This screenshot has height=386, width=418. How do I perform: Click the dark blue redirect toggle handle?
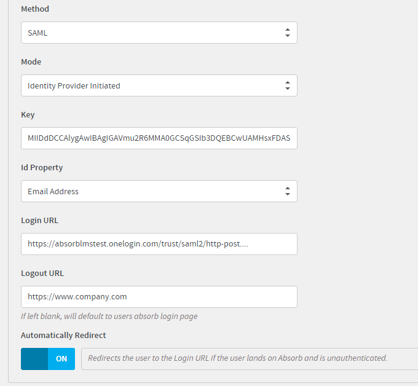[34, 359]
